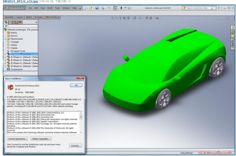This screenshot has height=156, width=236.
Task: Open the dropdown arrow next to New
Action: tap(88, 8)
